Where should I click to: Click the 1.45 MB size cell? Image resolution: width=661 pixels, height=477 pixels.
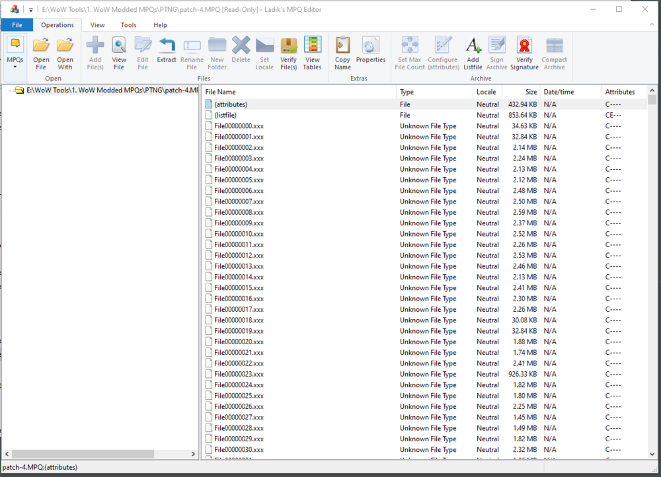tap(525, 417)
